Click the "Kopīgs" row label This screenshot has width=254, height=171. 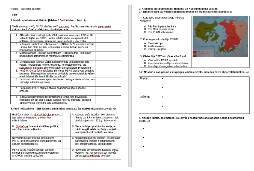pos(144,78)
